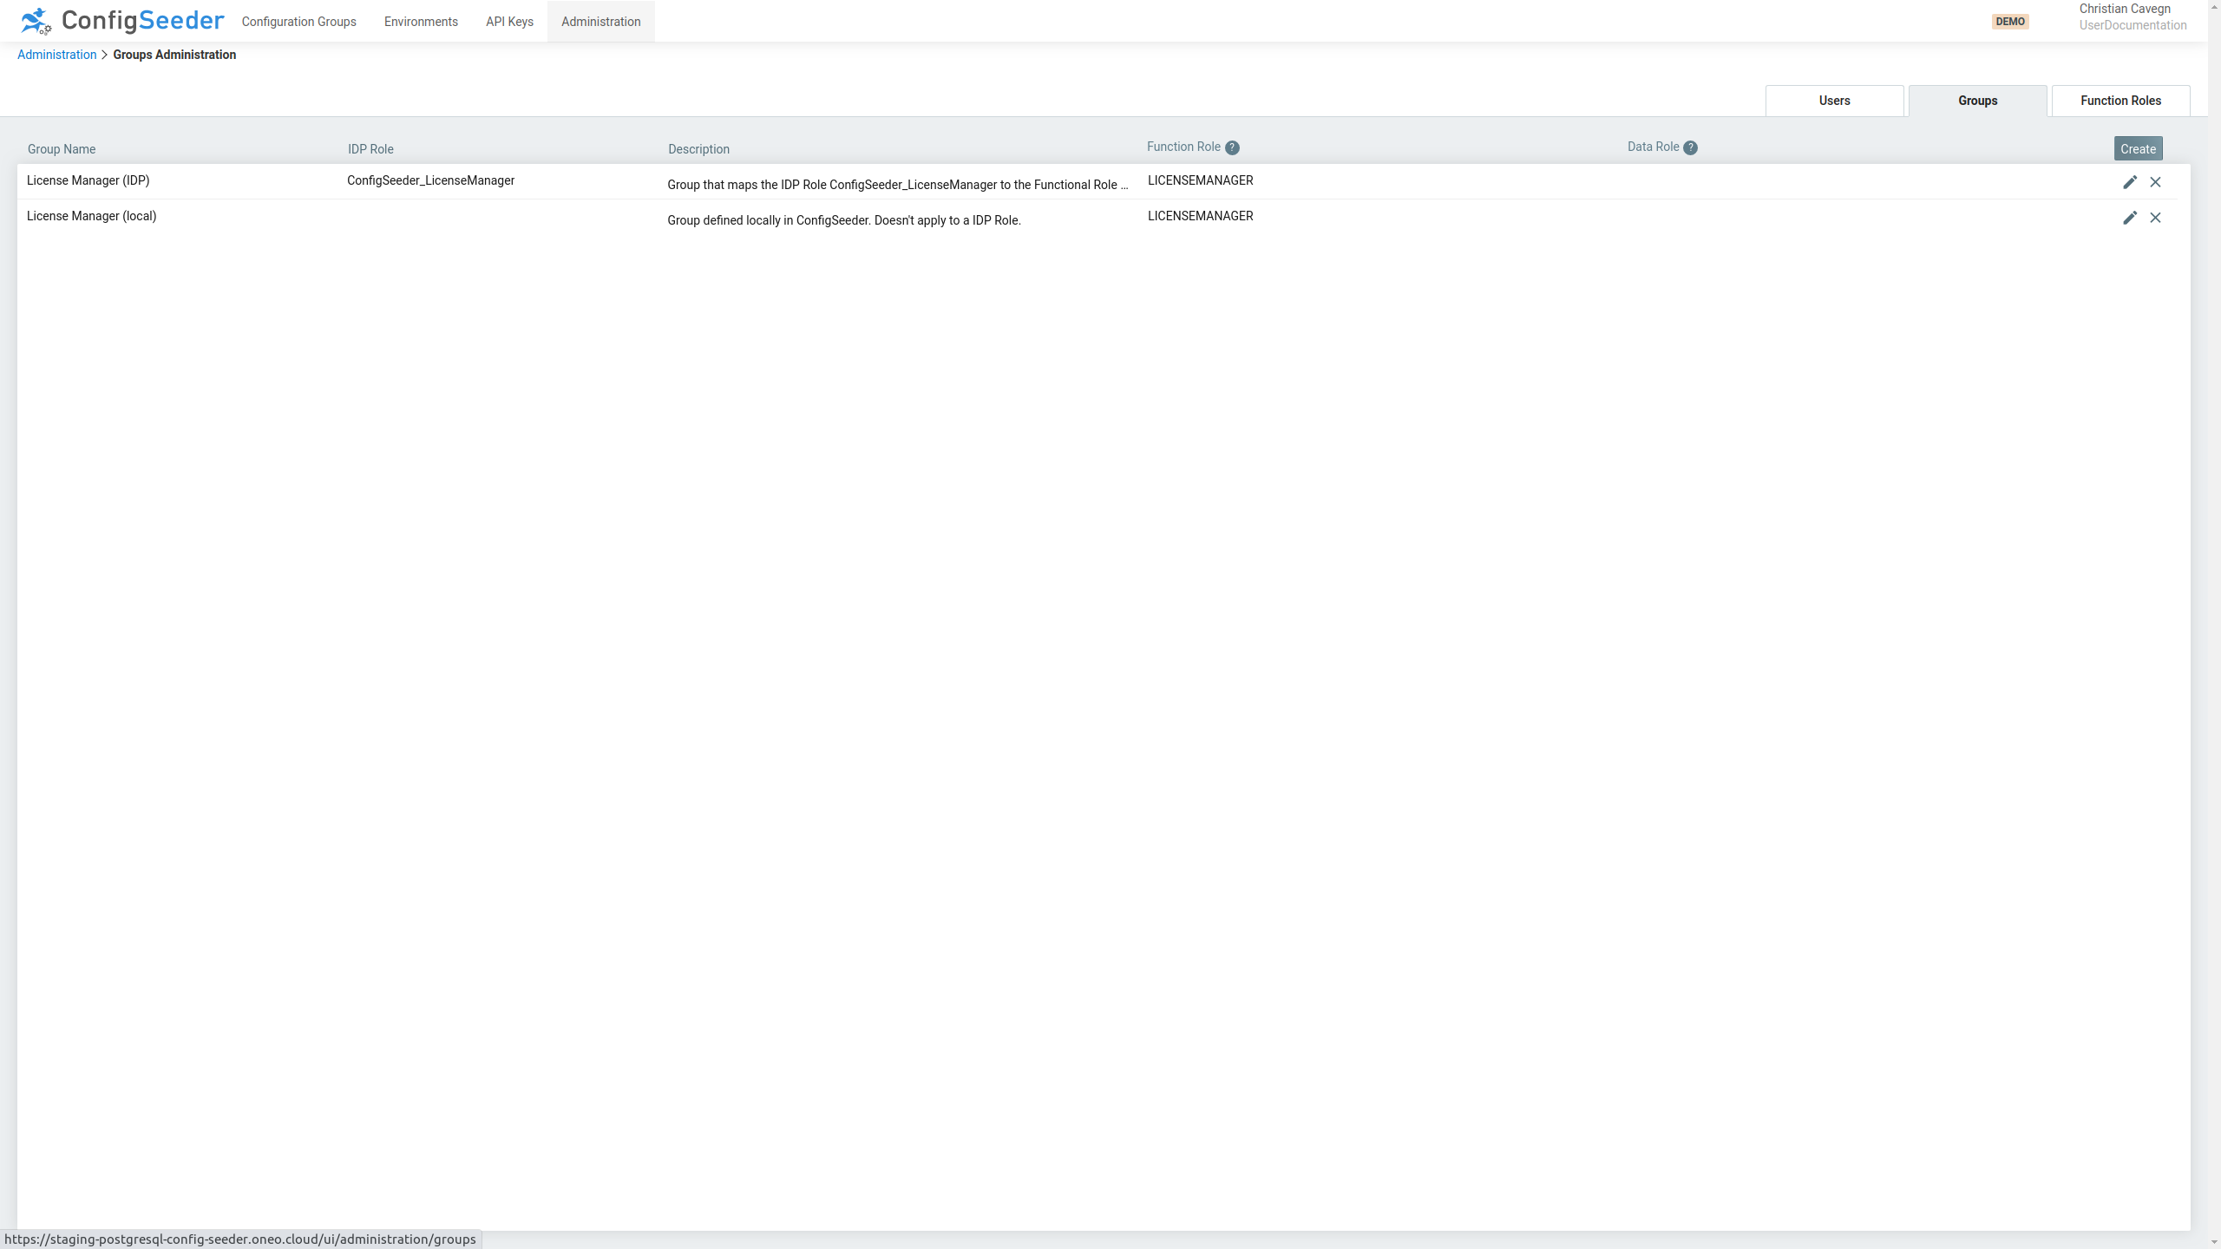Edit the License Manager (local) group
The height and width of the screenshot is (1249, 2221).
pyautogui.click(x=2129, y=218)
